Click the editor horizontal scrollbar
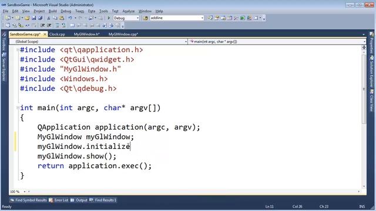 [194, 192]
